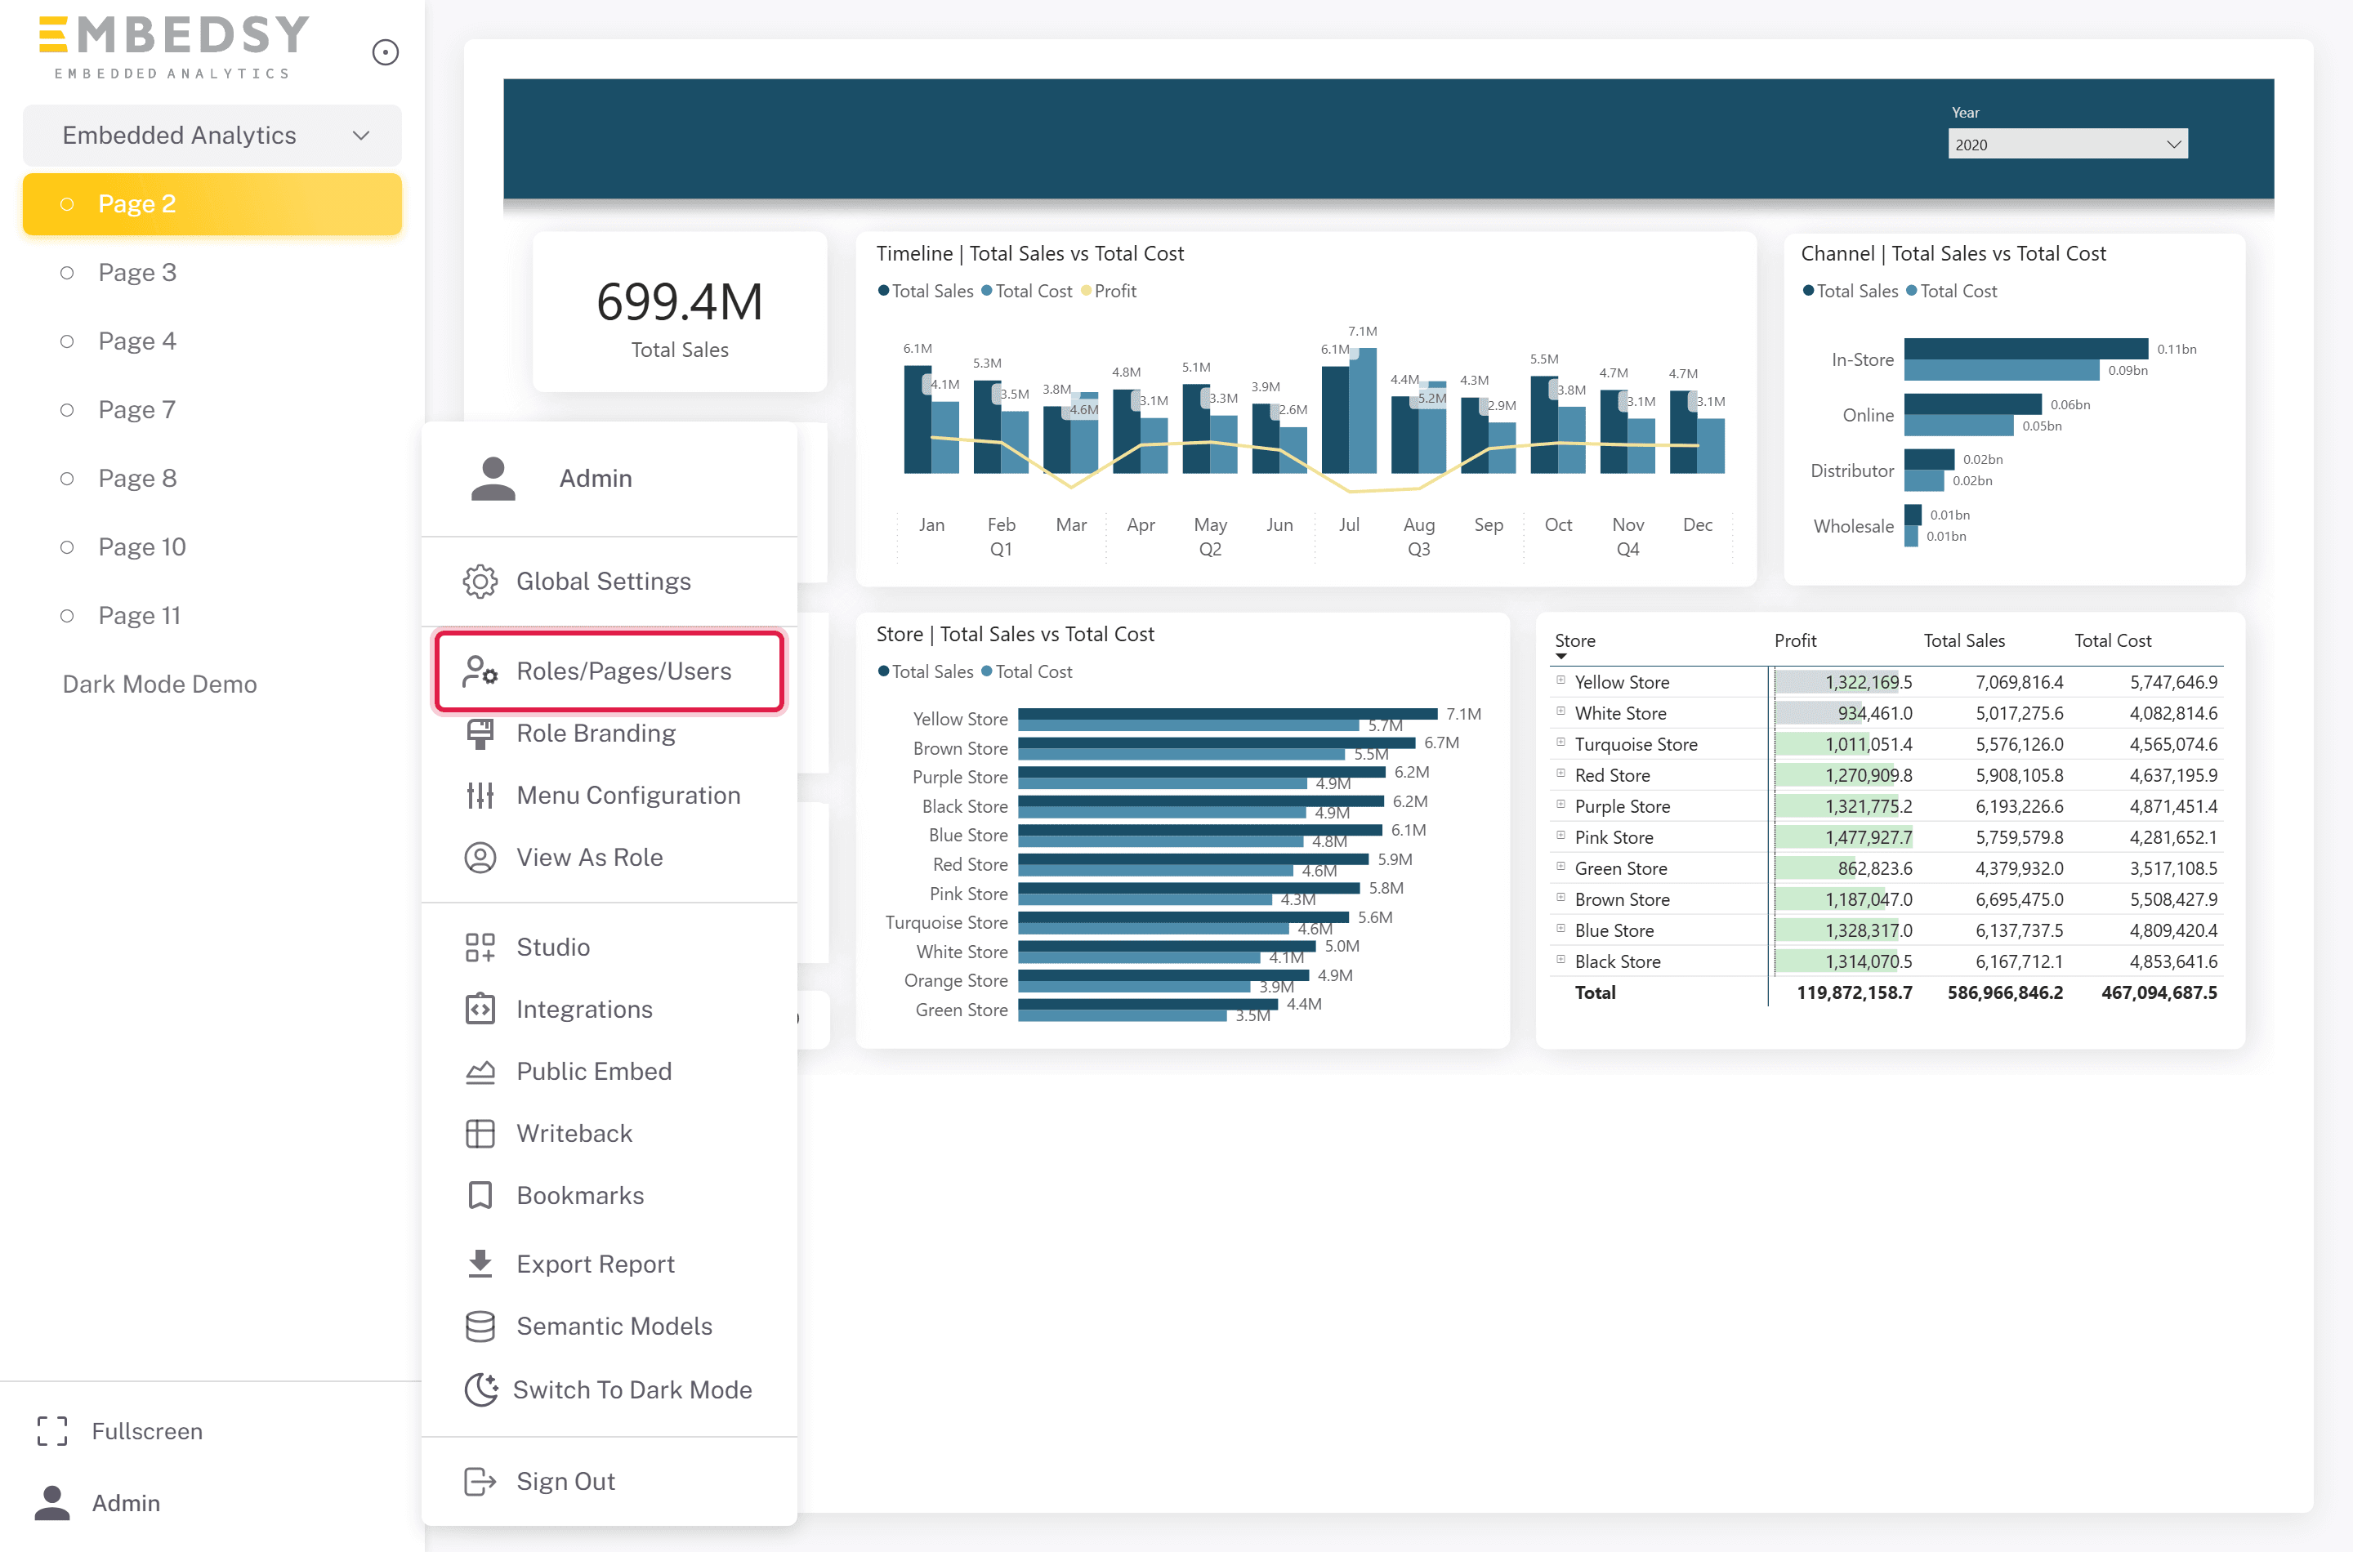Click the Studio grid-plus icon
Viewport: 2353px width, 1552px height.
click(480, 948)
